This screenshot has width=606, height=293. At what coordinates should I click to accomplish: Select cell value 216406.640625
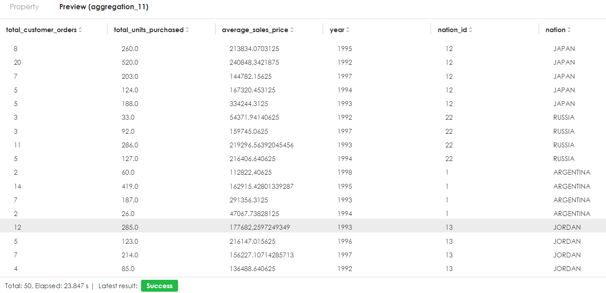pyautogui.click(x=253, y=159)
